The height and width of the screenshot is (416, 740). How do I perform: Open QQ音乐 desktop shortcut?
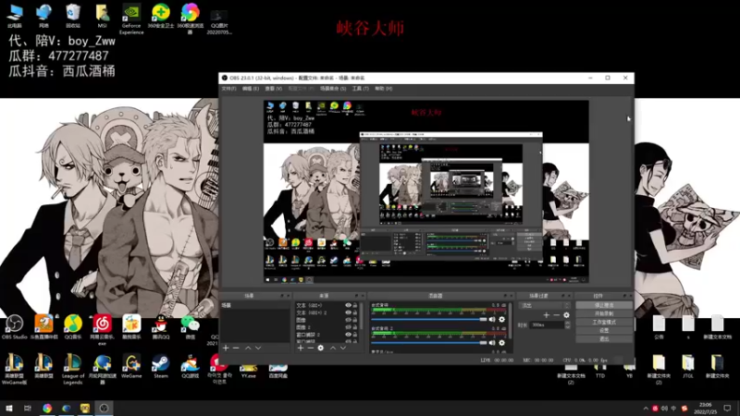click(x=73, y=327)
